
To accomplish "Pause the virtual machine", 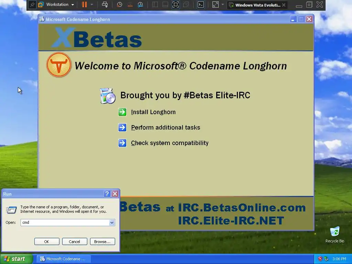I will pos(85,4).
